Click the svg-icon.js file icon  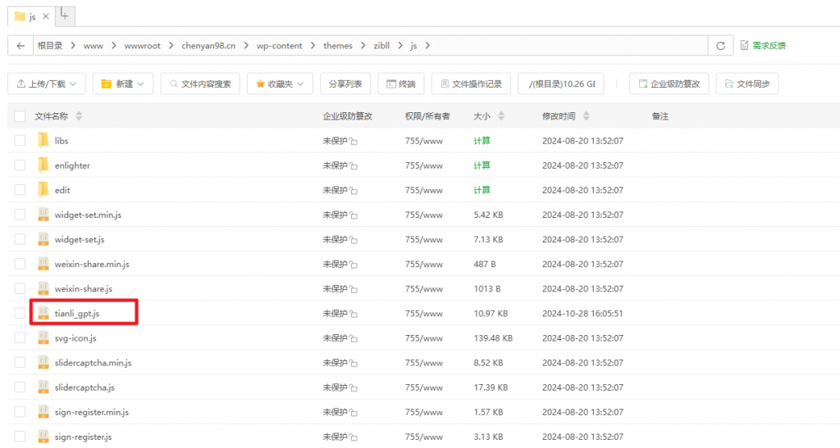tap(43, 337)
